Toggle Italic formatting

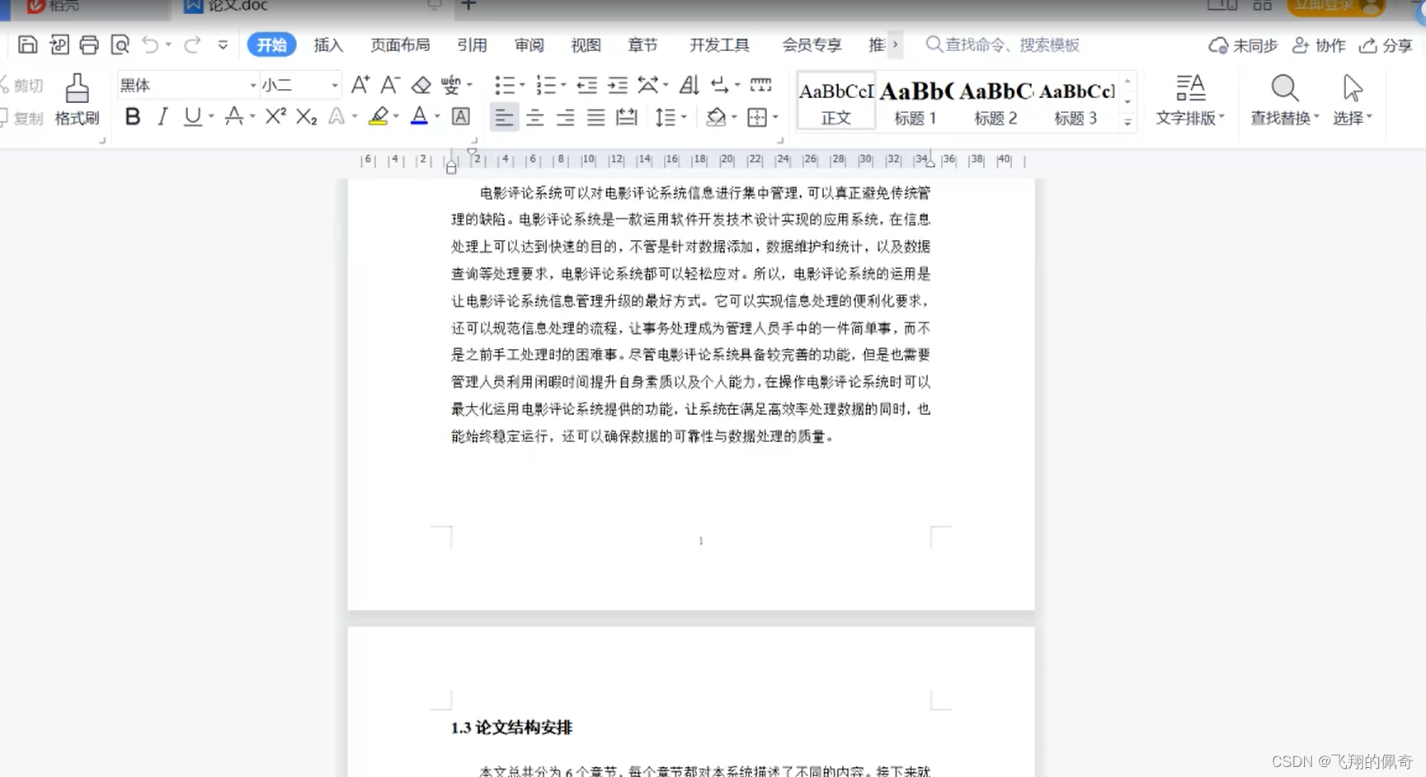point(162,116)
